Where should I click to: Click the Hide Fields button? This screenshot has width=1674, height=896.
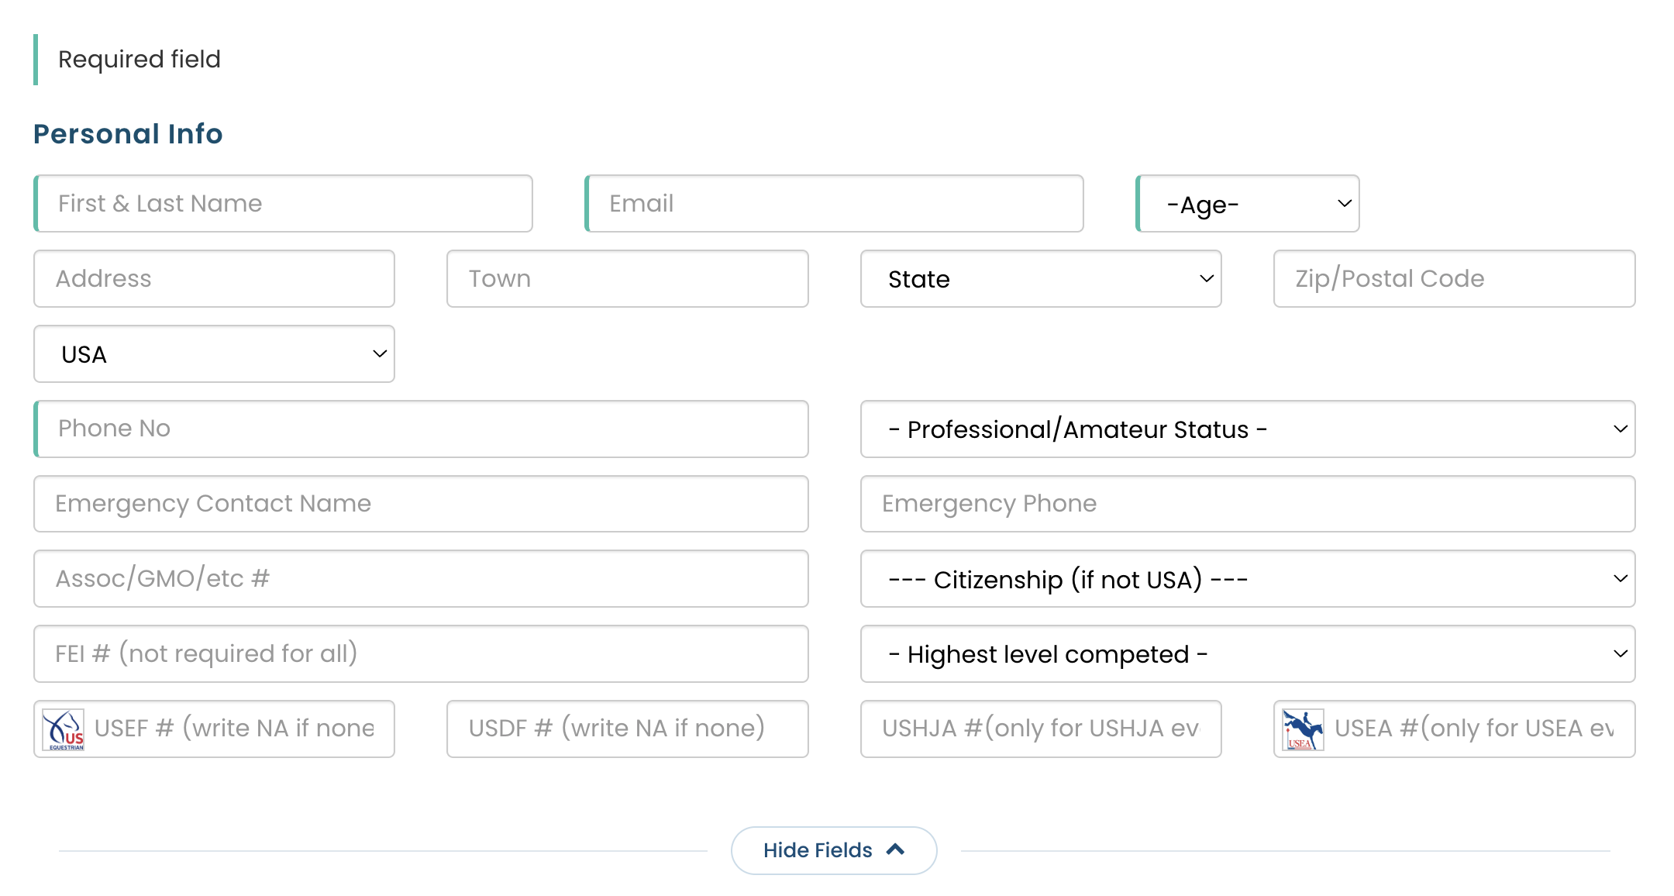point(834,850)
